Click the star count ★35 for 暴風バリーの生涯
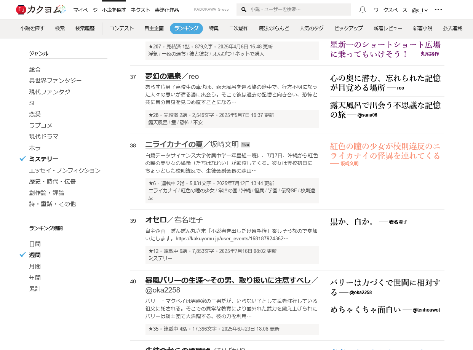This screenshot has width=473, height=350. [x=153, y=329]
